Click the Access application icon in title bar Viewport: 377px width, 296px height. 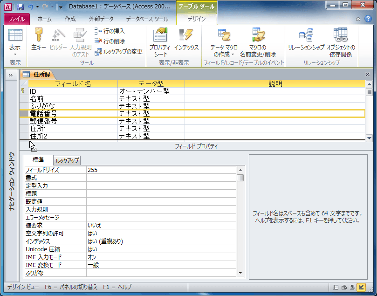click(8, 7)
